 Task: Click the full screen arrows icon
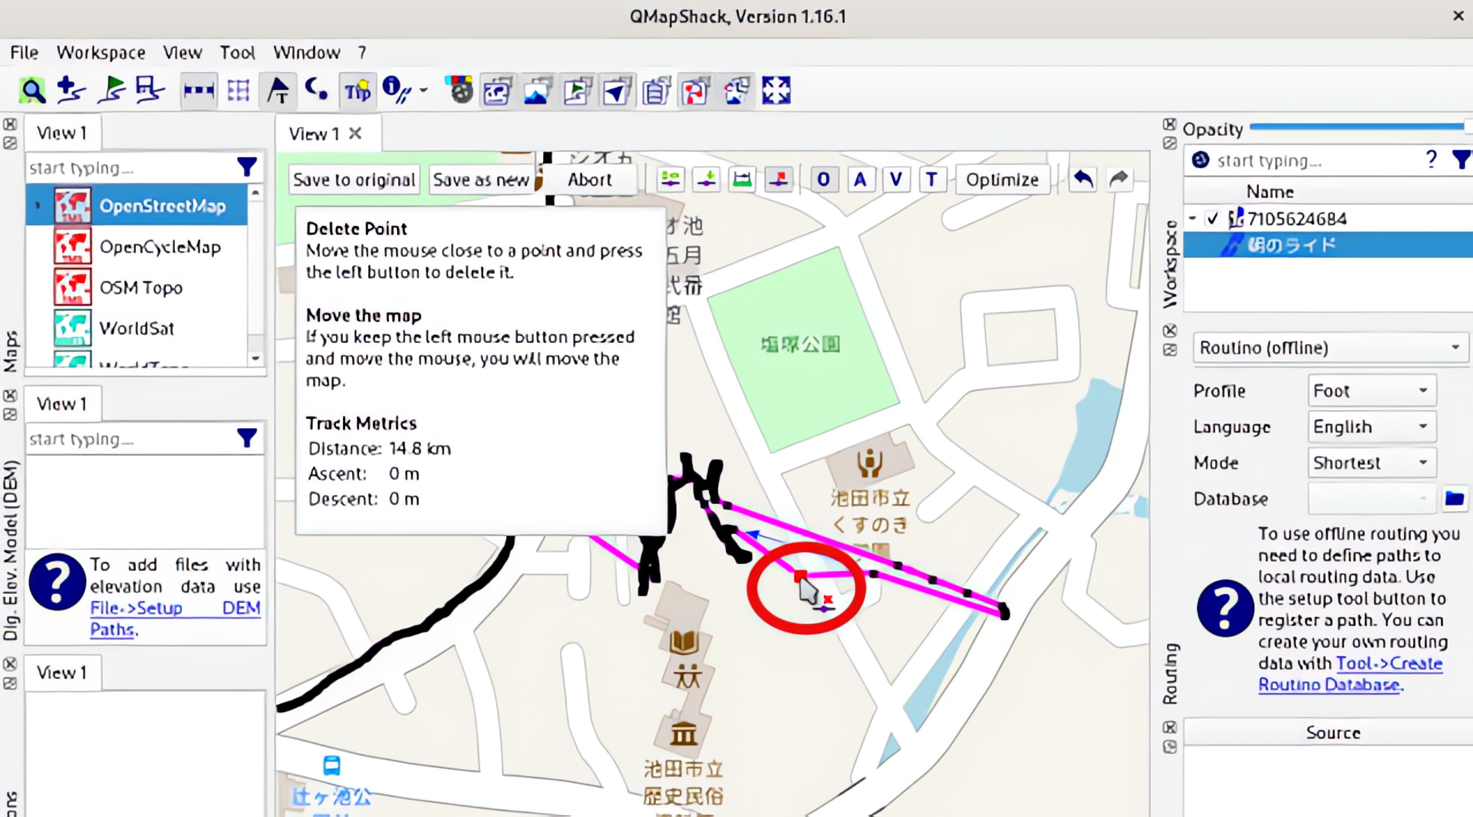(x=776, y=91)
